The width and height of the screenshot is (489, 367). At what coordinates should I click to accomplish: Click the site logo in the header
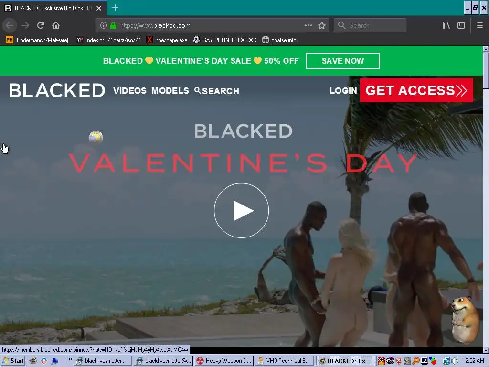[57, 90]
